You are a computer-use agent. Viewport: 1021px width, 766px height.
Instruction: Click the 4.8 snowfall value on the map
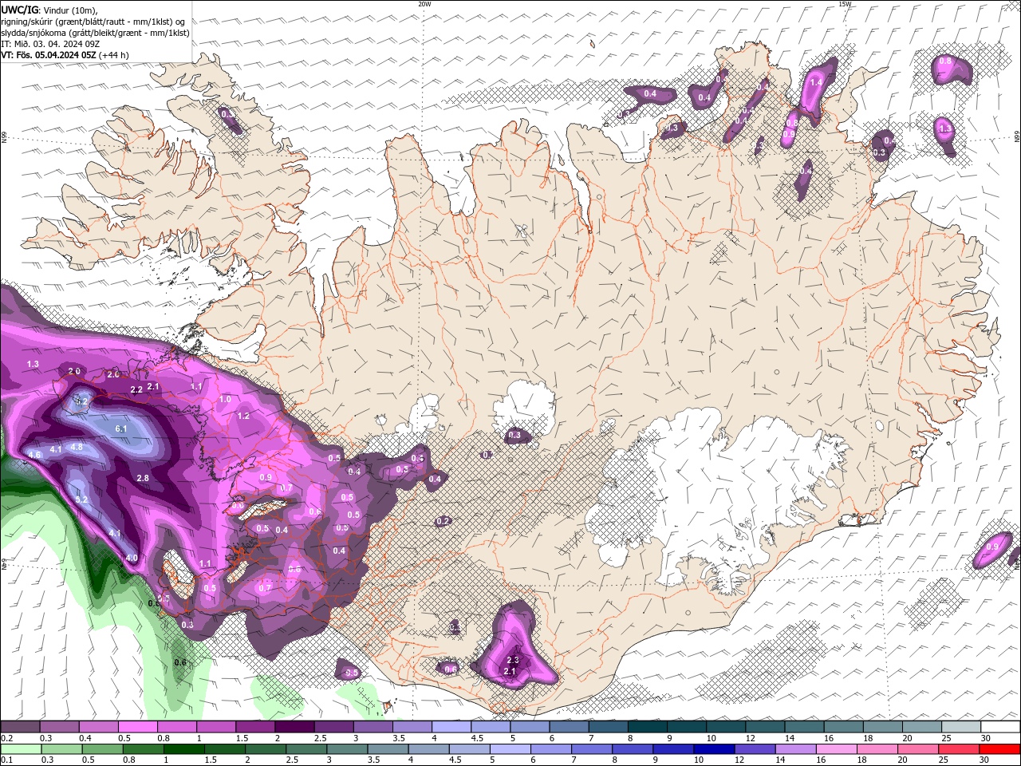point(77,448)
